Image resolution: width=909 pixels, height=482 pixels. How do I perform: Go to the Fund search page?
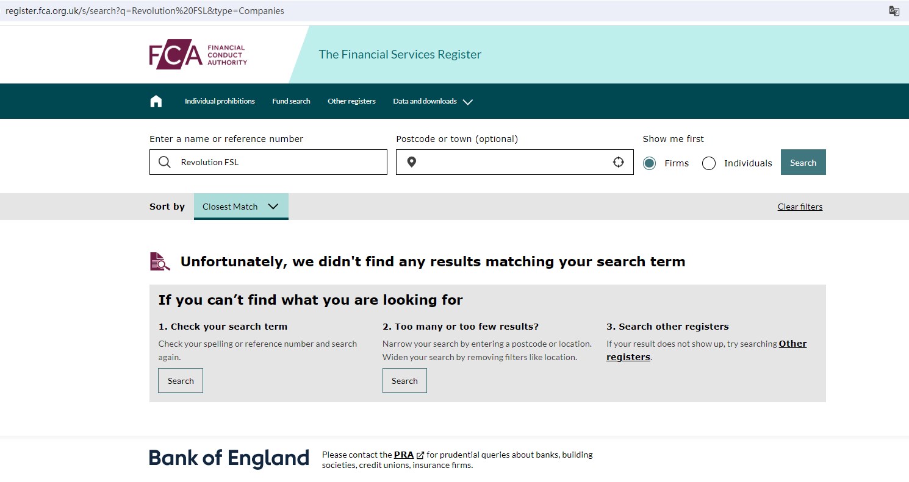(x=291, y=101)
